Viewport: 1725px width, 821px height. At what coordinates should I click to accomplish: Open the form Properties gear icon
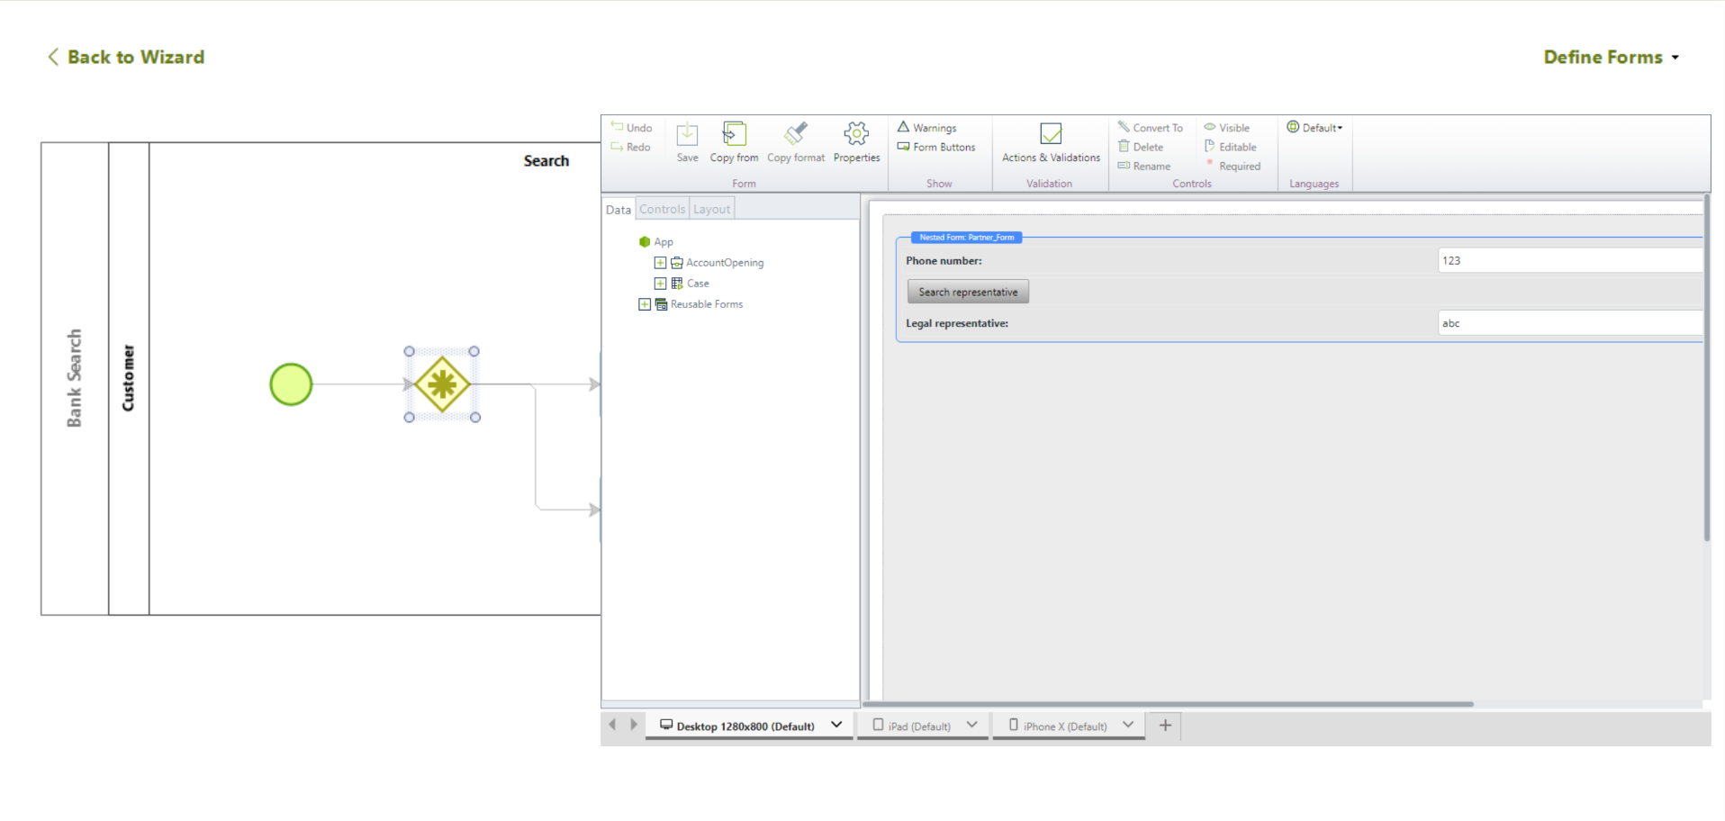point(856,135)
